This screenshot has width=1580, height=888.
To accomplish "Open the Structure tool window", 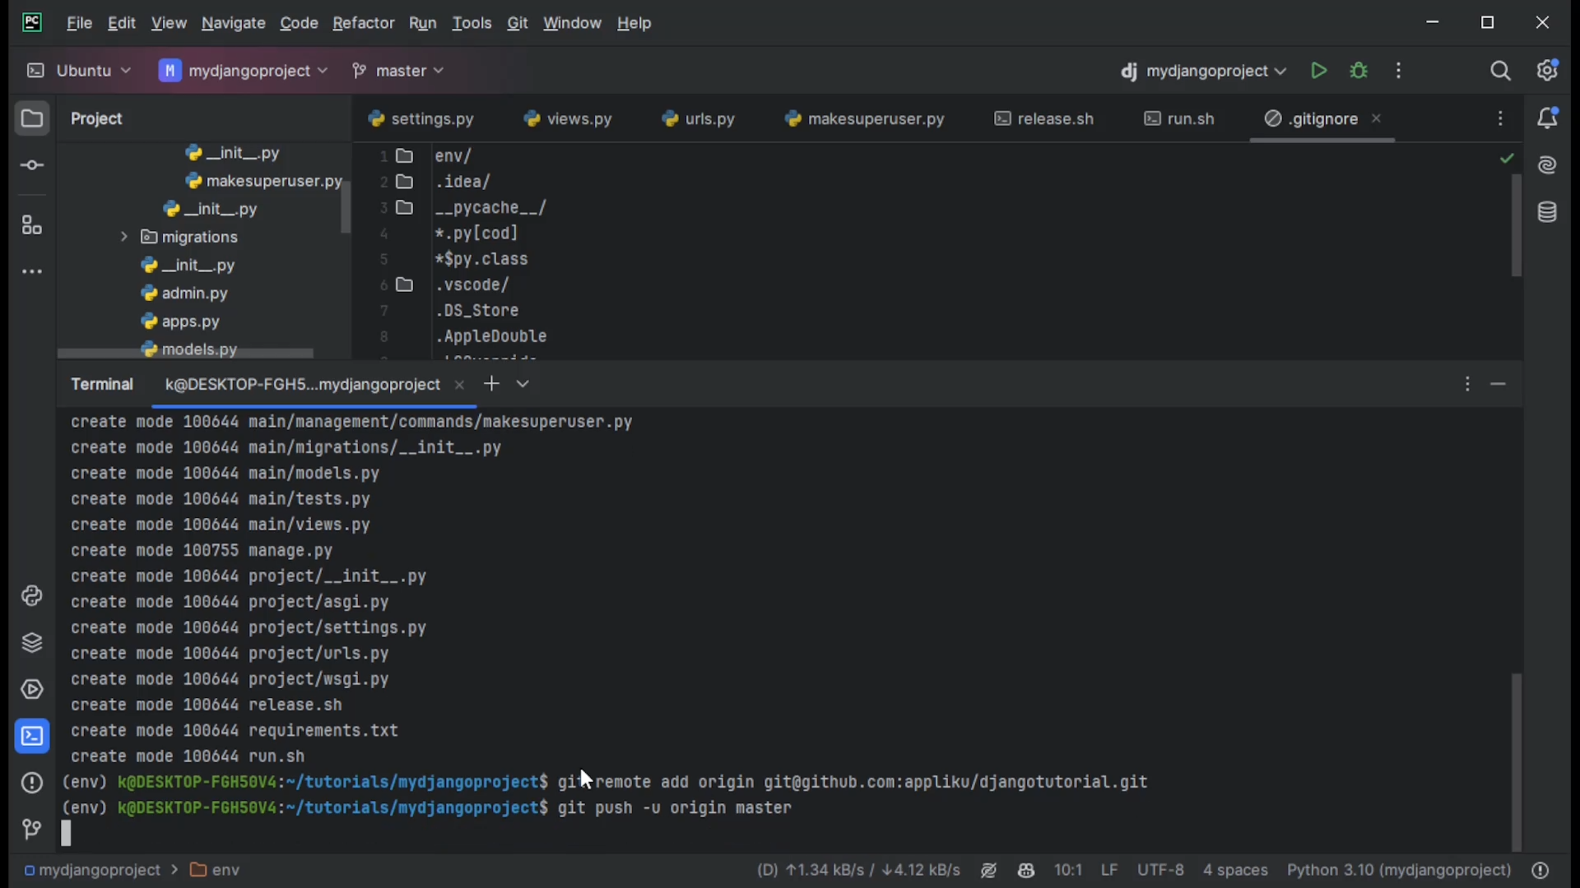I will point(31,224).
